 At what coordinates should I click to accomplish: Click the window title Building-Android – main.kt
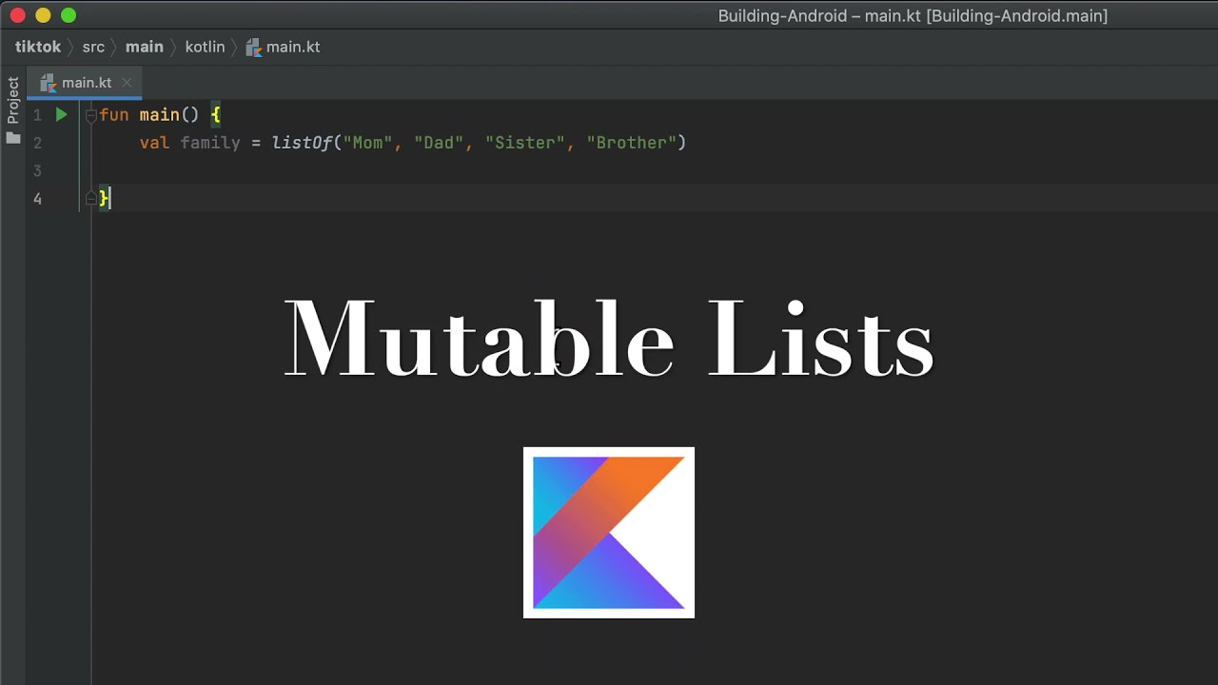[913, 15]
